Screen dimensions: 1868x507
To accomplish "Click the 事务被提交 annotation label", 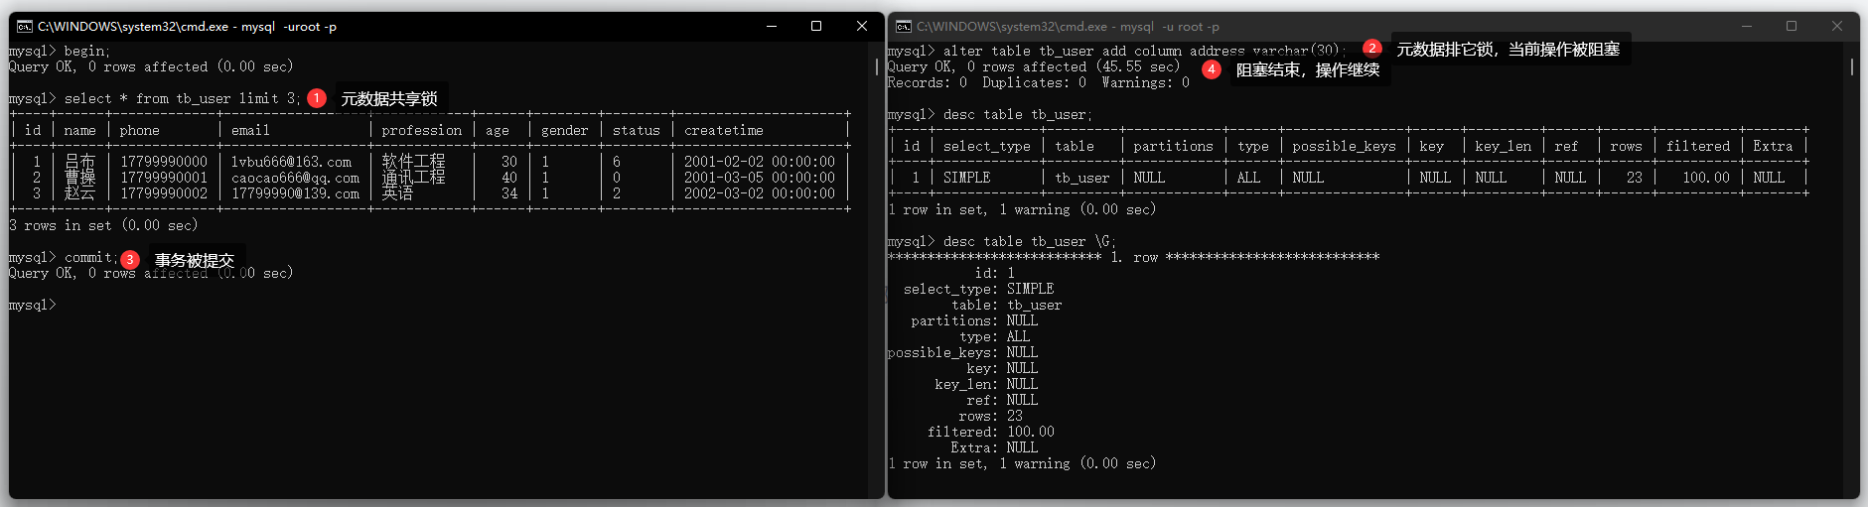I will point(195,260).
